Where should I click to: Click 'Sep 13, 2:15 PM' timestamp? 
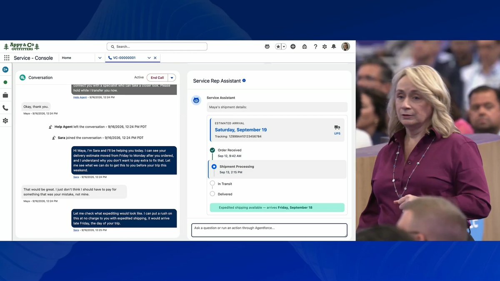pyautogui.click(x=231, y=172)
